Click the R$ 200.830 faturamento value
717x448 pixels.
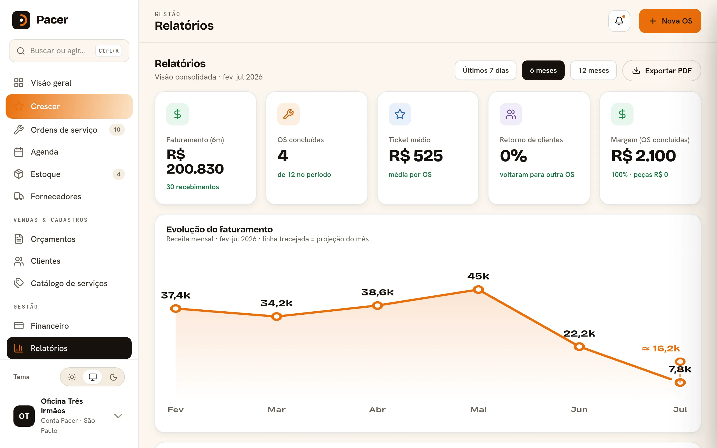(x=195, y=162)
